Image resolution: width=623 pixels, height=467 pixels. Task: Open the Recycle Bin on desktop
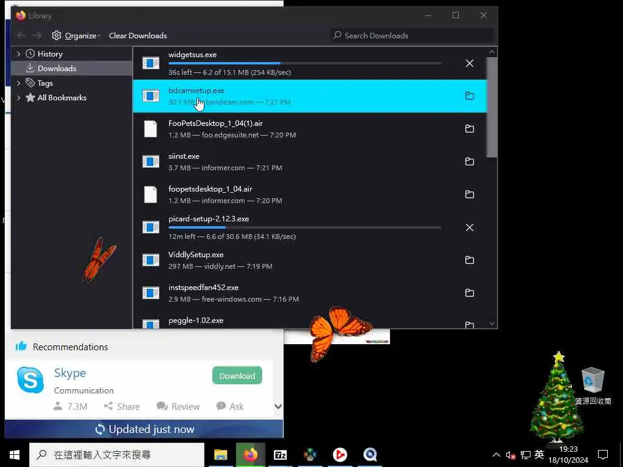pos(593,386)
